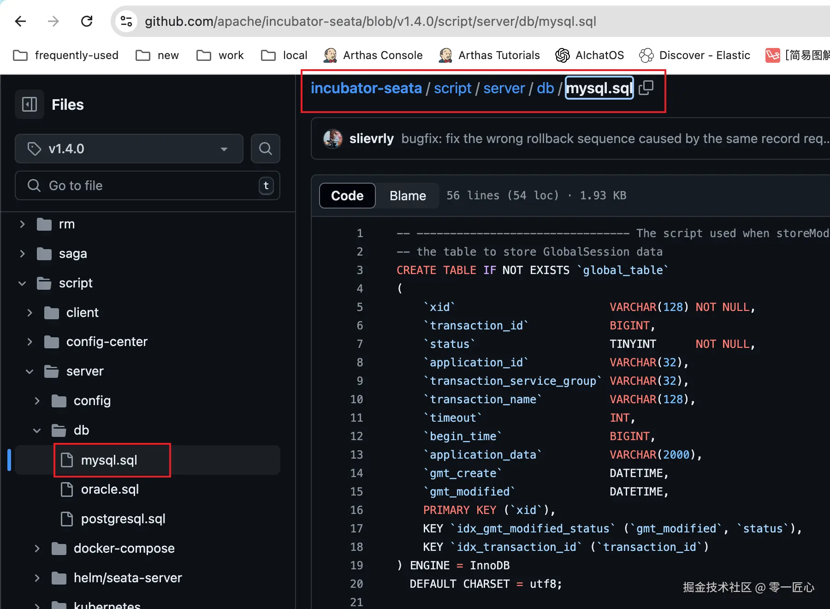The image size is (830, 609).
Task: Switch to the Code view tab
Action: 347,196
